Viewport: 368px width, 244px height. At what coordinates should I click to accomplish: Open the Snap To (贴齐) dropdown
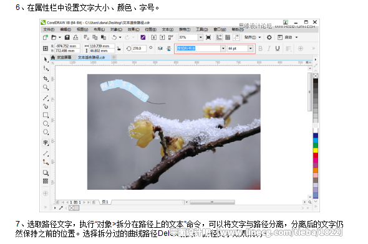click(253, 37)
